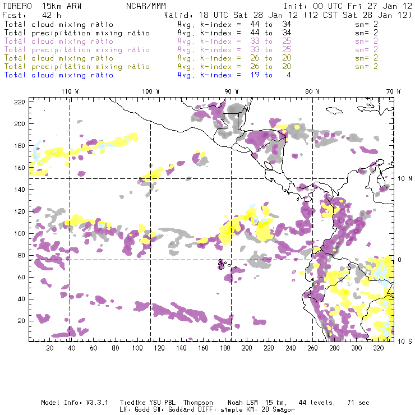The height and width of the screenshot is (415, 415).
Task: Select the blue 'Avg. k-index = 19 to 4' text
Action: [x=234, y=75]
